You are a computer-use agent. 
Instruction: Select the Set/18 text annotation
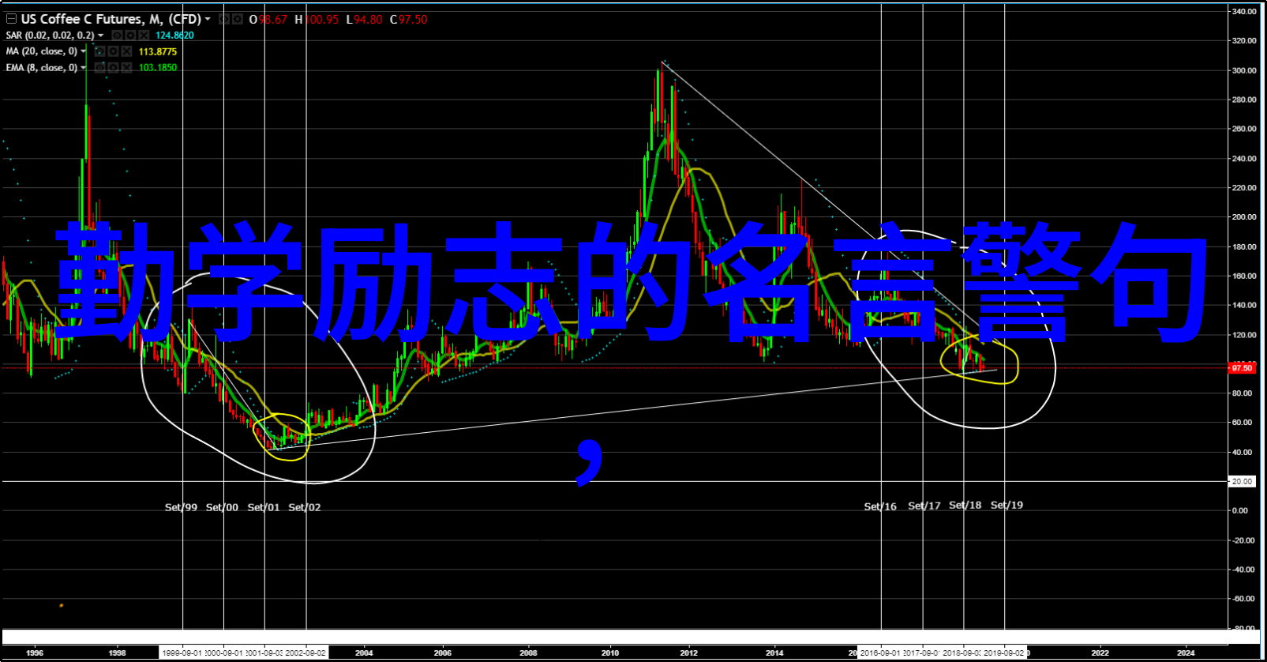tap(965, 505)
